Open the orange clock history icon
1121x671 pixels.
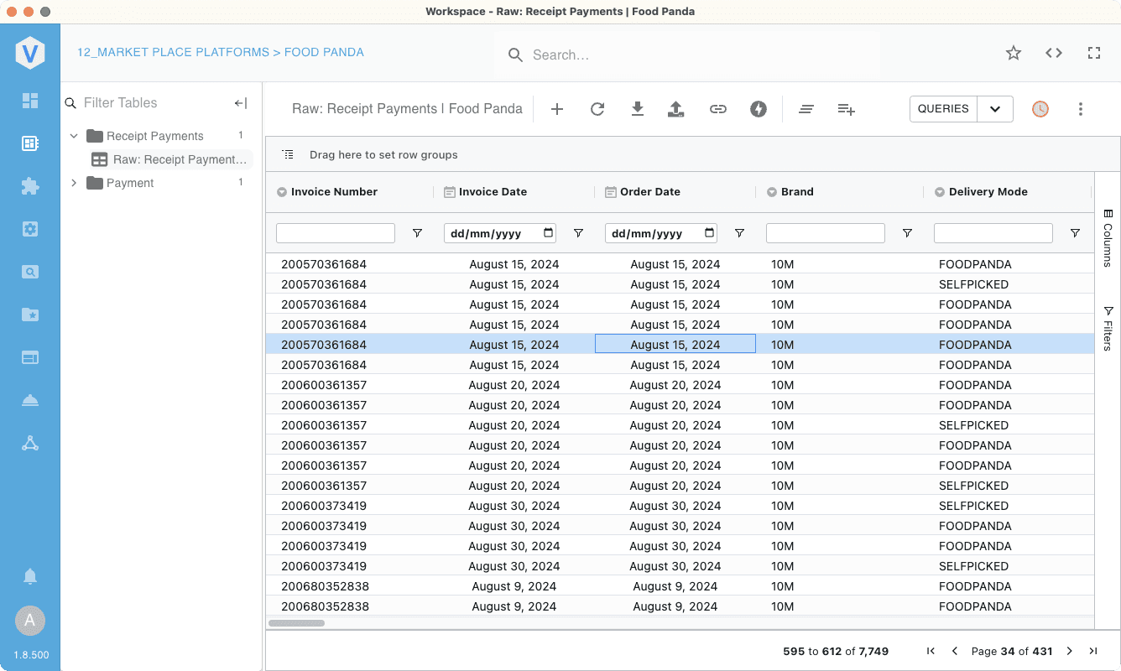click(x=1040, y=109)
